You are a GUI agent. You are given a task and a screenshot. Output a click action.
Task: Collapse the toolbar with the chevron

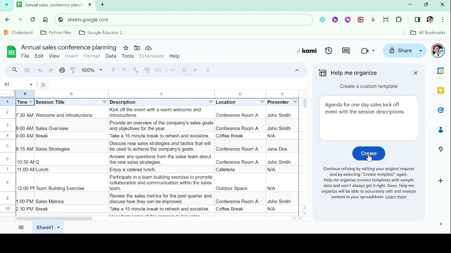[x=297, y=70]
